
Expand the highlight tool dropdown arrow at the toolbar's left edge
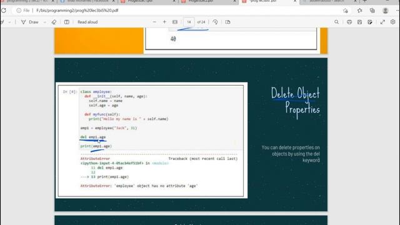(10, 22)
